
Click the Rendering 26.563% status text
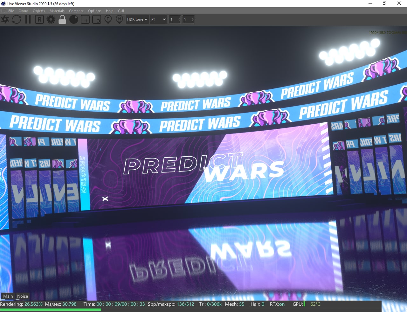click(x=21, y=304)
